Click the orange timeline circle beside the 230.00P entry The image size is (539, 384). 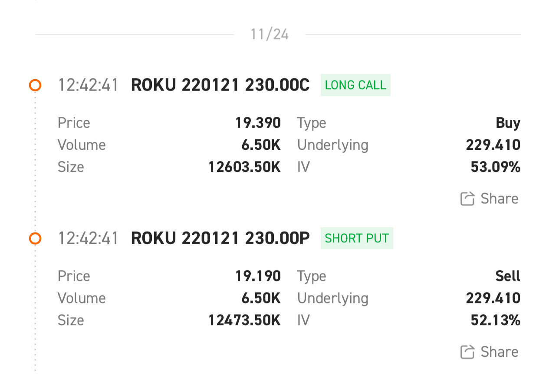pyautogui.click(x=35, y=238)
